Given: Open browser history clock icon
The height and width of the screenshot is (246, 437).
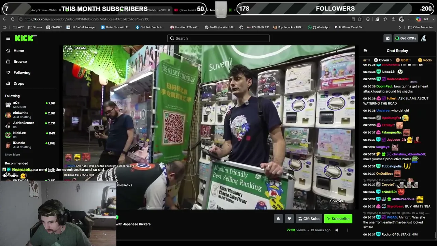Looking at the screenshot, I should [x=393, y=19].
